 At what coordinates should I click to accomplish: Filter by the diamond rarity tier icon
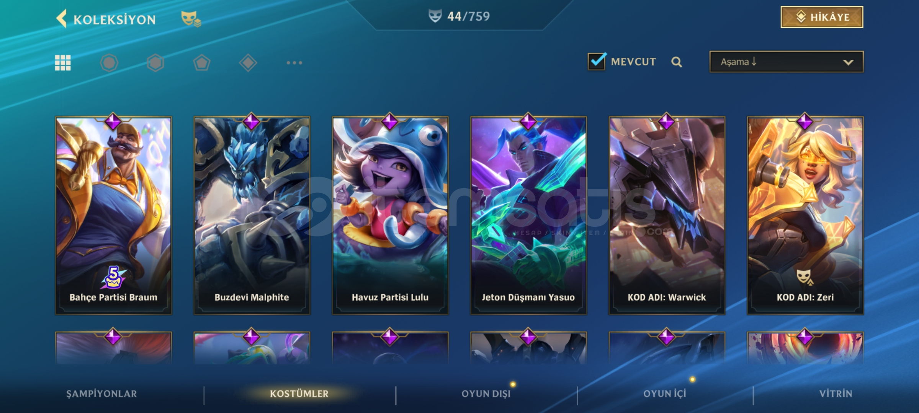pos(248,63)
